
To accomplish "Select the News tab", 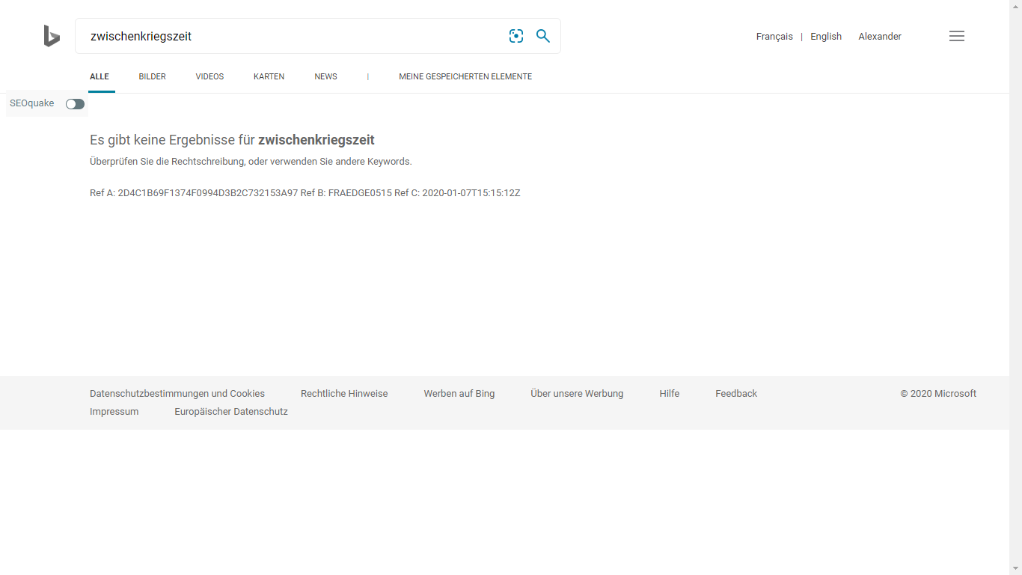I will pyautogui.click(x=325, y=76).
